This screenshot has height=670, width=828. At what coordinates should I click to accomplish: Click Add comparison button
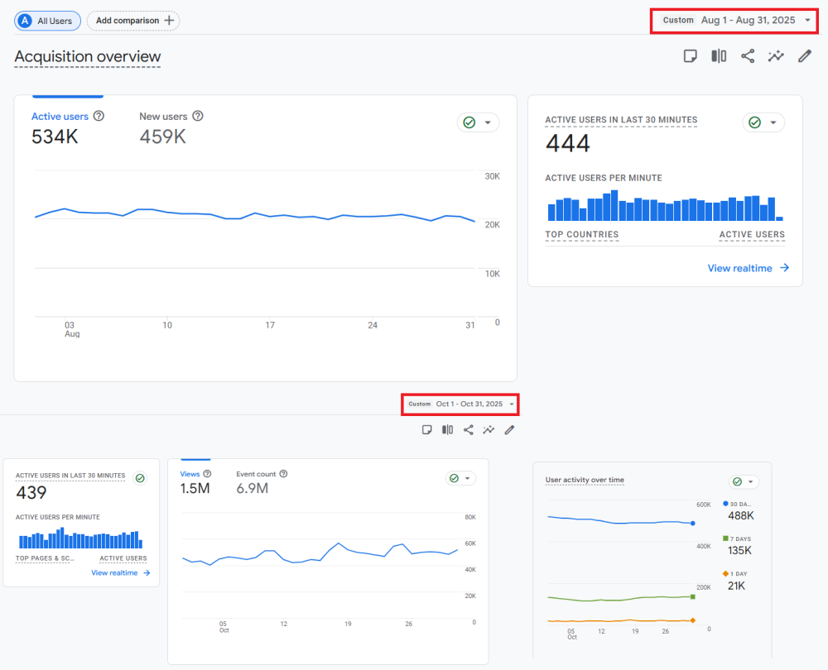click(133, 21)
